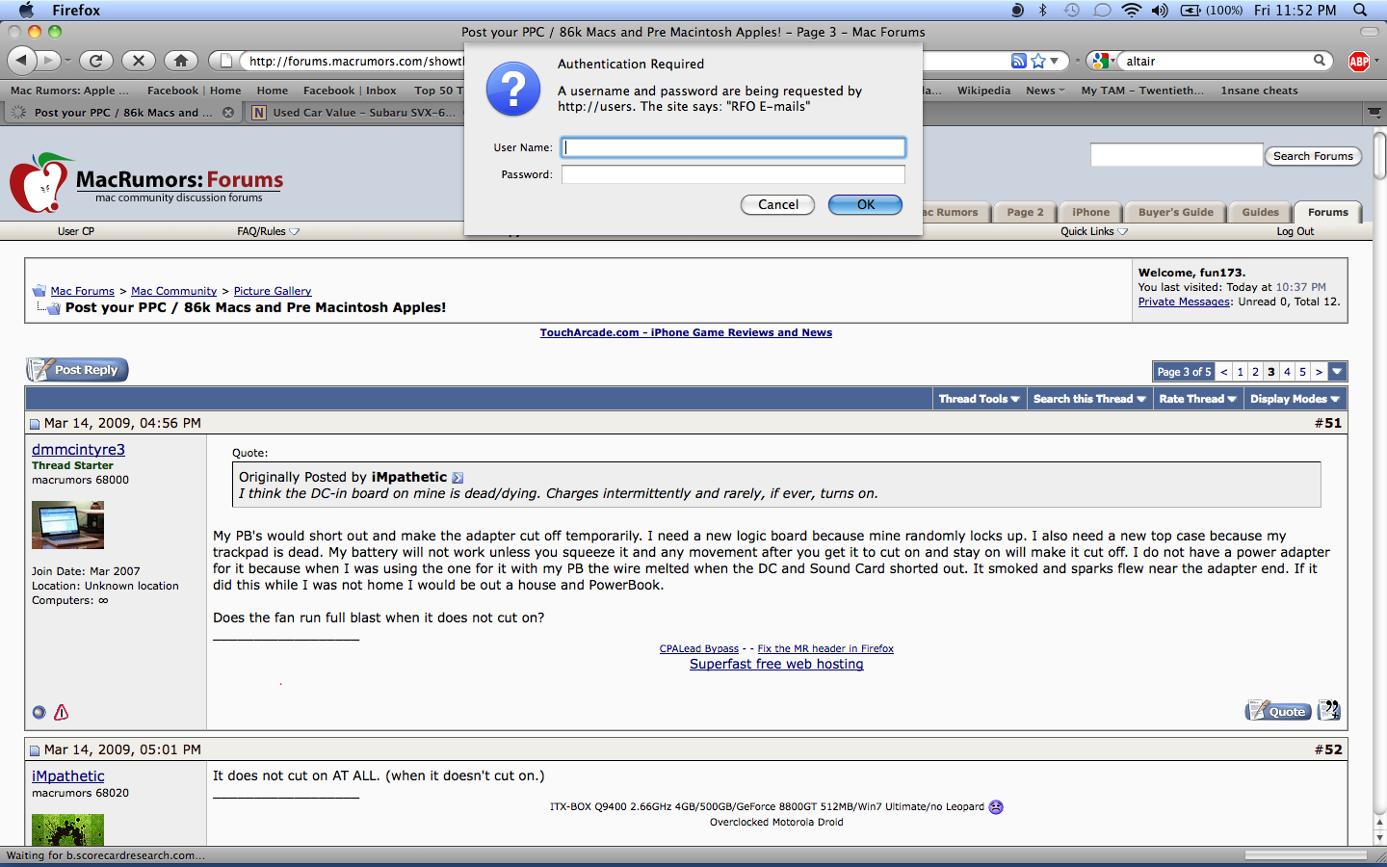Viewport: 1387px width, 867px height.
Task: Click the Firefox back arrow button
Action: [21, 61]
